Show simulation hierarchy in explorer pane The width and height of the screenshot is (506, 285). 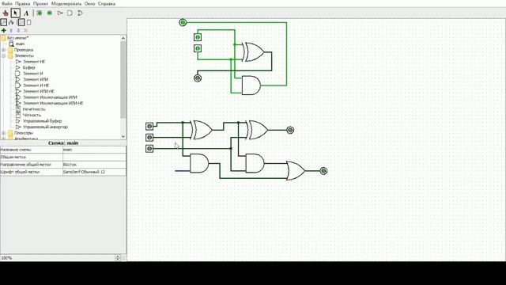(12, 22)
